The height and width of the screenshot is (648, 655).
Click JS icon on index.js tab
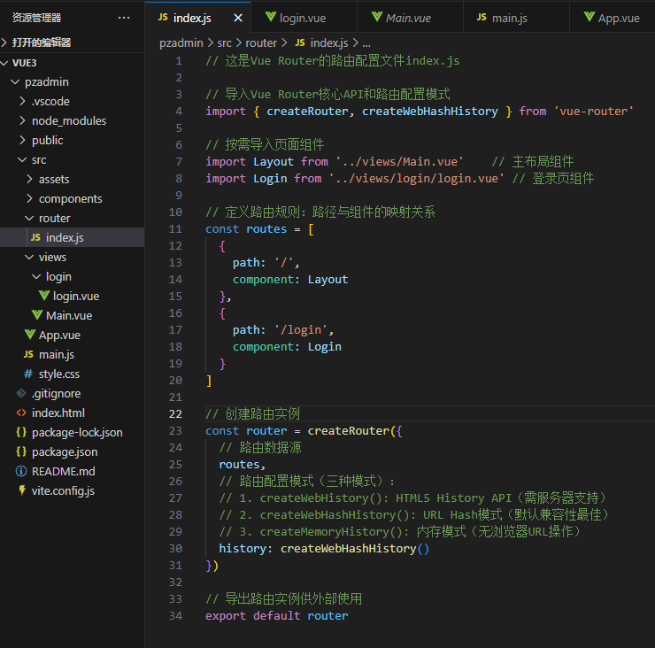(x=163, y=17)
